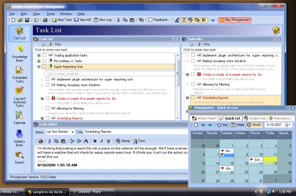Open the Status dropdown showing Not Started
This screenshot has width=296, height=196.
60,132
